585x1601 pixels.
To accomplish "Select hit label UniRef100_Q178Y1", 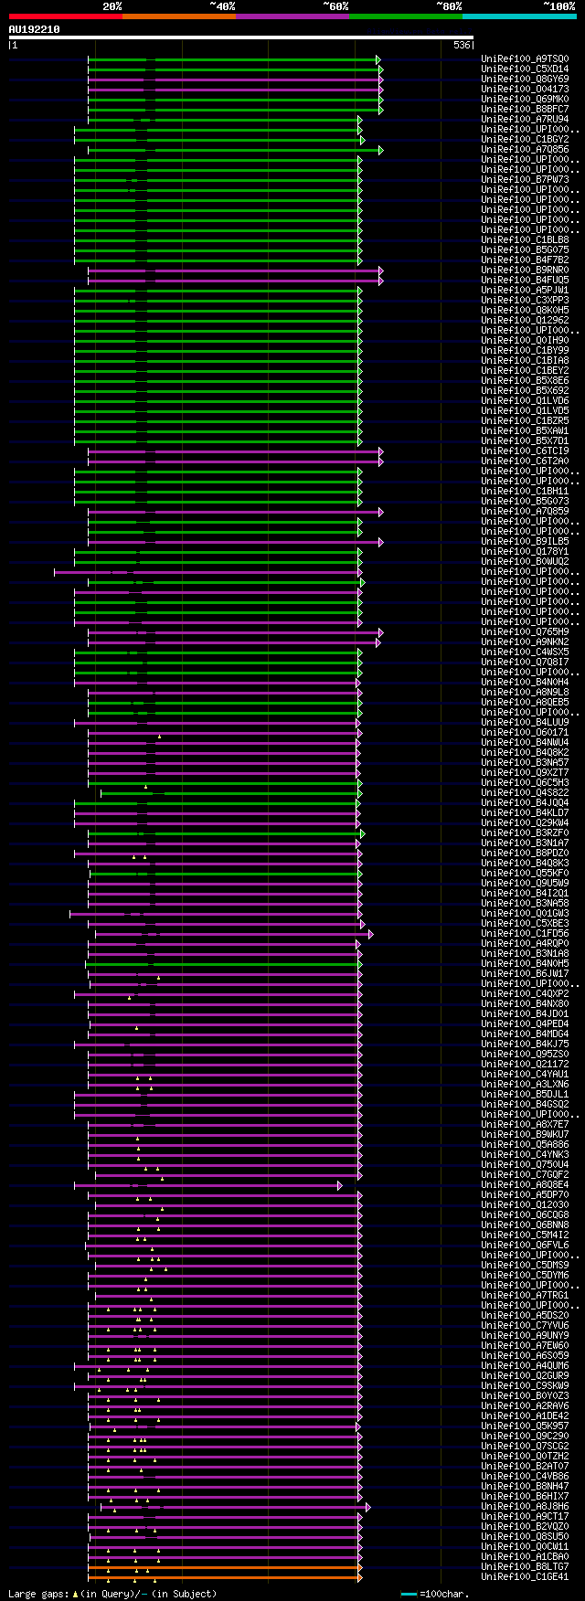I will click(x=525, y=552).
